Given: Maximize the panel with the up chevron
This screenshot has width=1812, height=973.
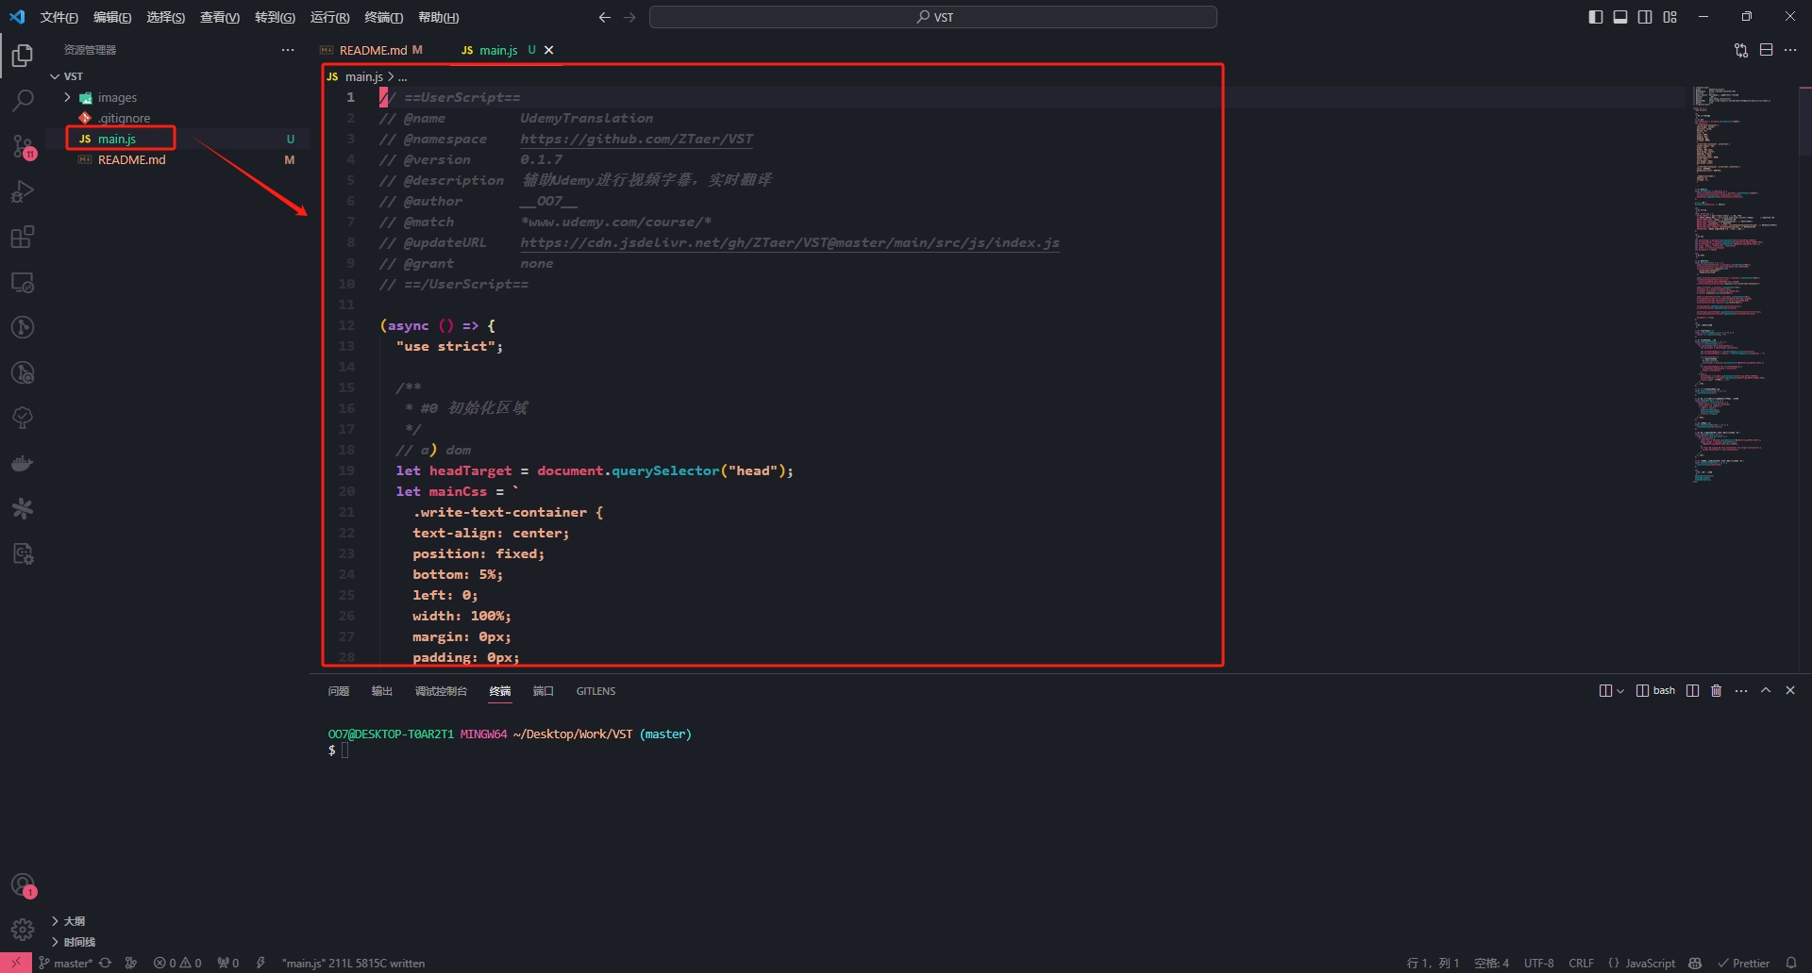Looking at the screenshot, I should 1766,690.
